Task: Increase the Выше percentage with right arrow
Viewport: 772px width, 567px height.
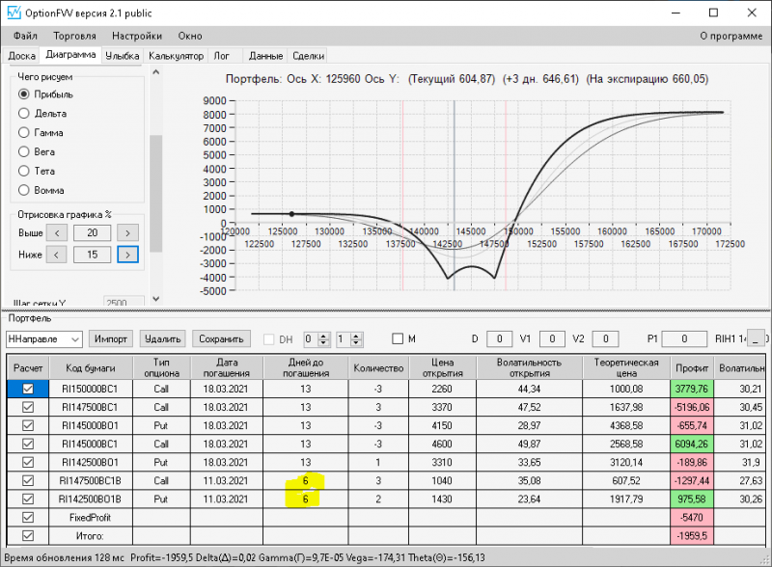Action: [127, 232]
